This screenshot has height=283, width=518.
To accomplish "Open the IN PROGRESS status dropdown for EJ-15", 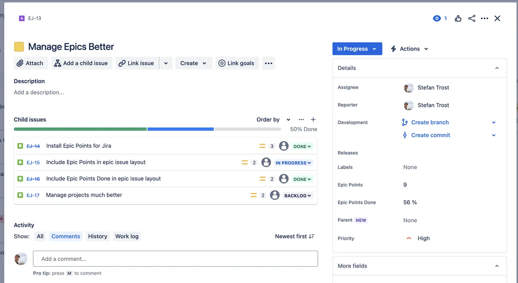I will 294,163.
